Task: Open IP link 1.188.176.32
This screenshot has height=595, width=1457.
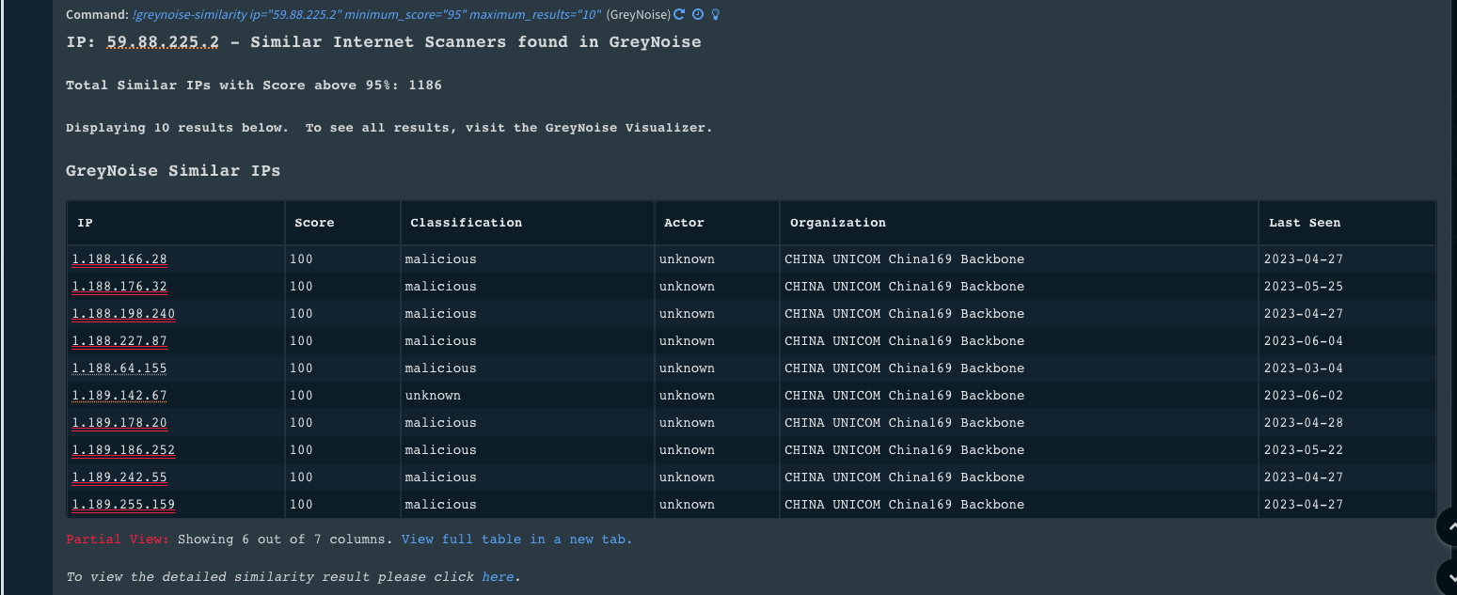Action: [119, 287]
